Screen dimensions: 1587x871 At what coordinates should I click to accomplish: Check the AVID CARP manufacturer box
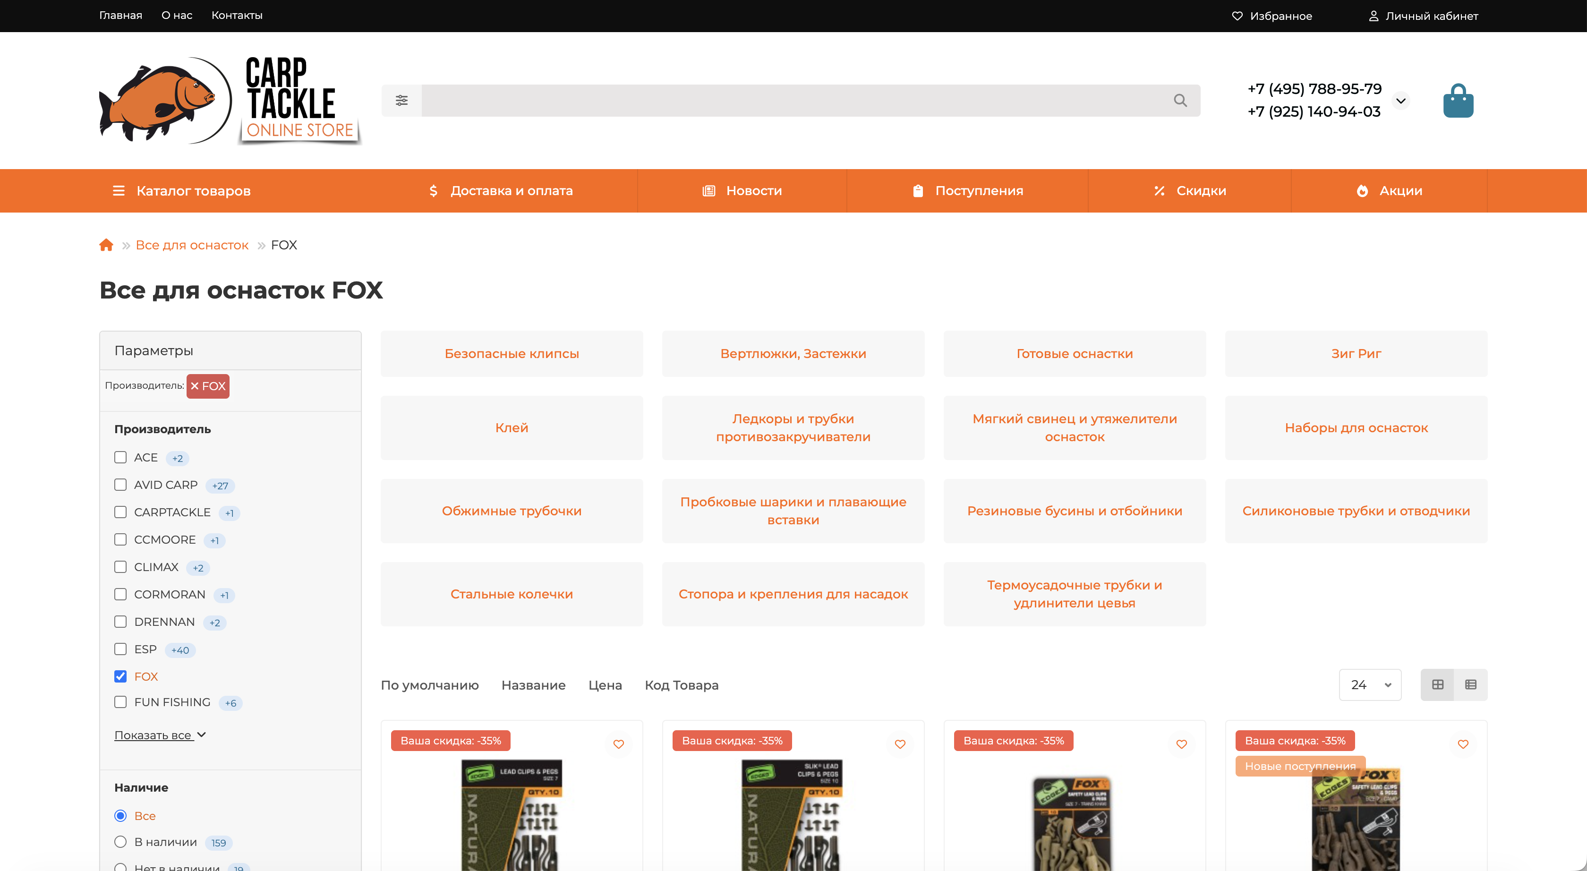(121, 485)
